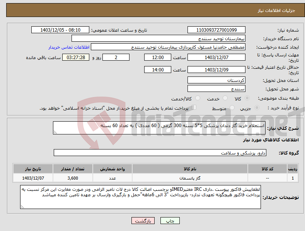The image size is (305, 231).
Task: Click the resize handle of the buyer notes textarea
Action: (x=22, y=207)
